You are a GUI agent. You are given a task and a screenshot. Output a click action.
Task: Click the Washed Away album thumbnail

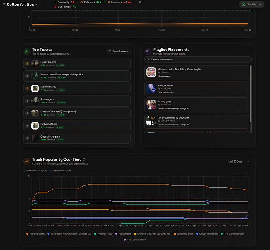pos(35,88)
